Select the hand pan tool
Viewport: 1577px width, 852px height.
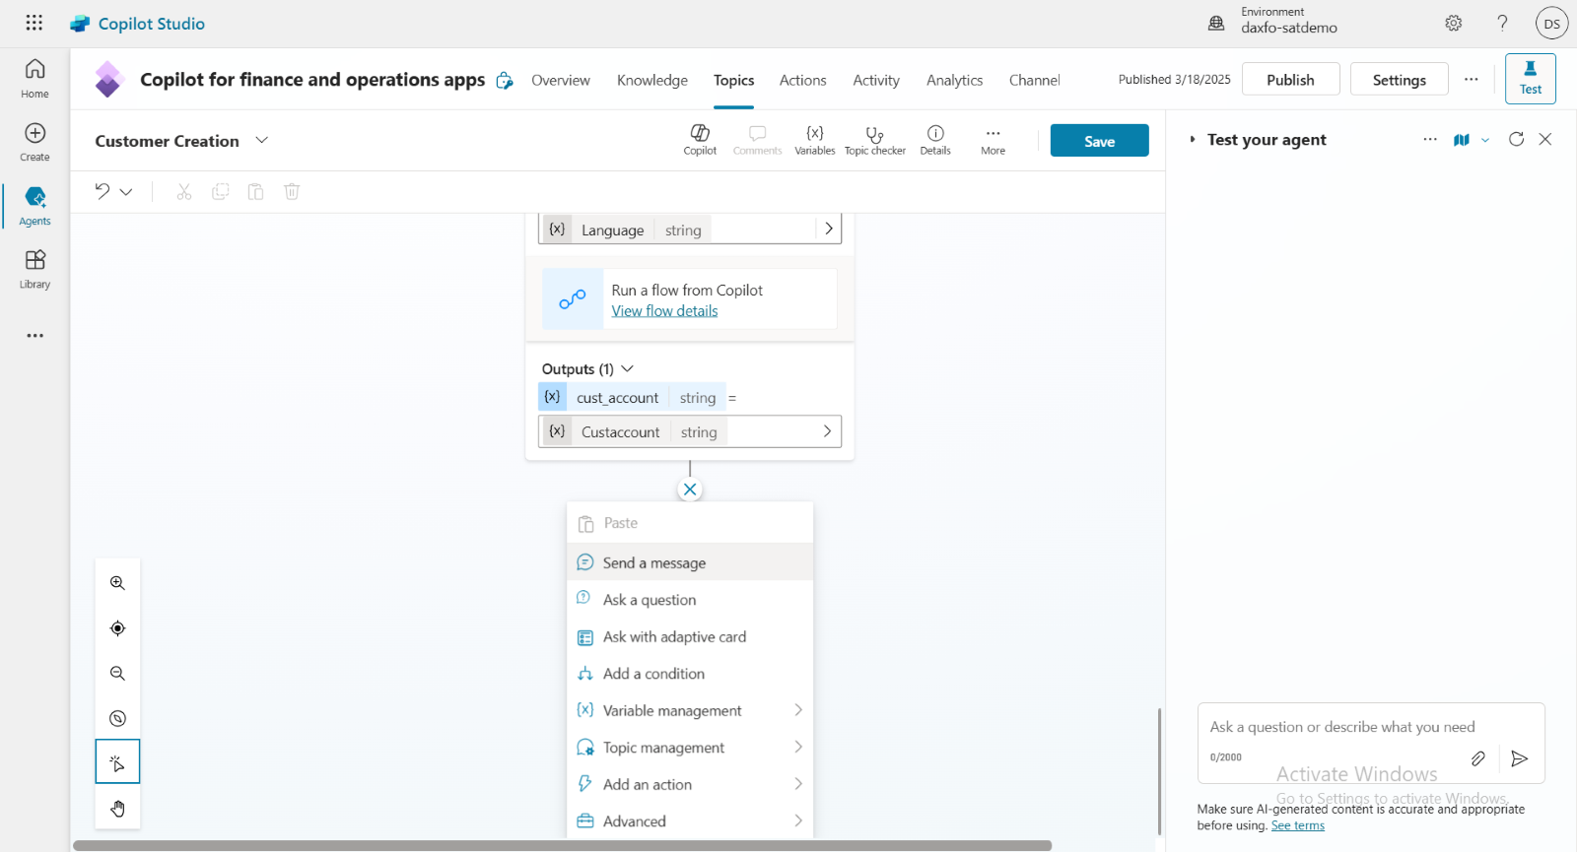point(117,809)
